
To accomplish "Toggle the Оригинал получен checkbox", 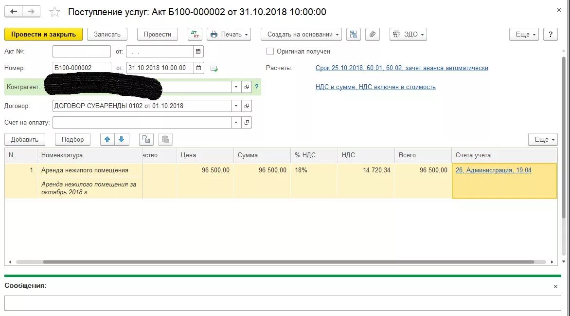I will pos(270,51).
